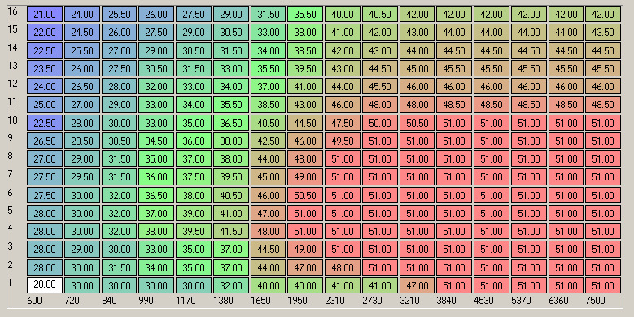634x317 pixels.
Task: Click the 29.50 cell in row 7
Action: tap(82, 176)
